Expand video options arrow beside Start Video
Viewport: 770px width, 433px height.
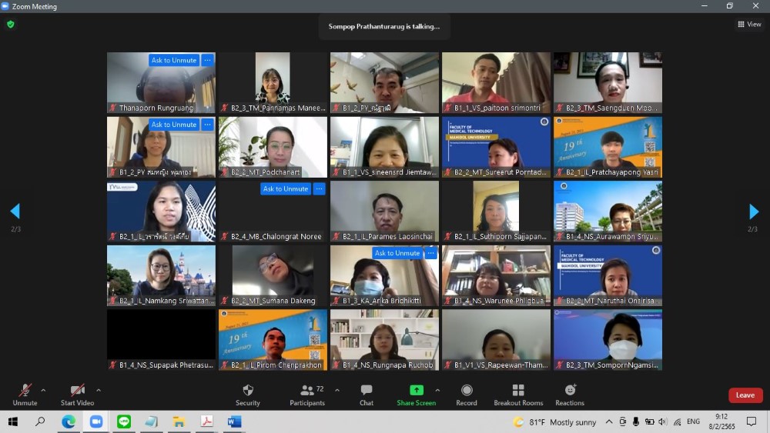click(99, 390)
